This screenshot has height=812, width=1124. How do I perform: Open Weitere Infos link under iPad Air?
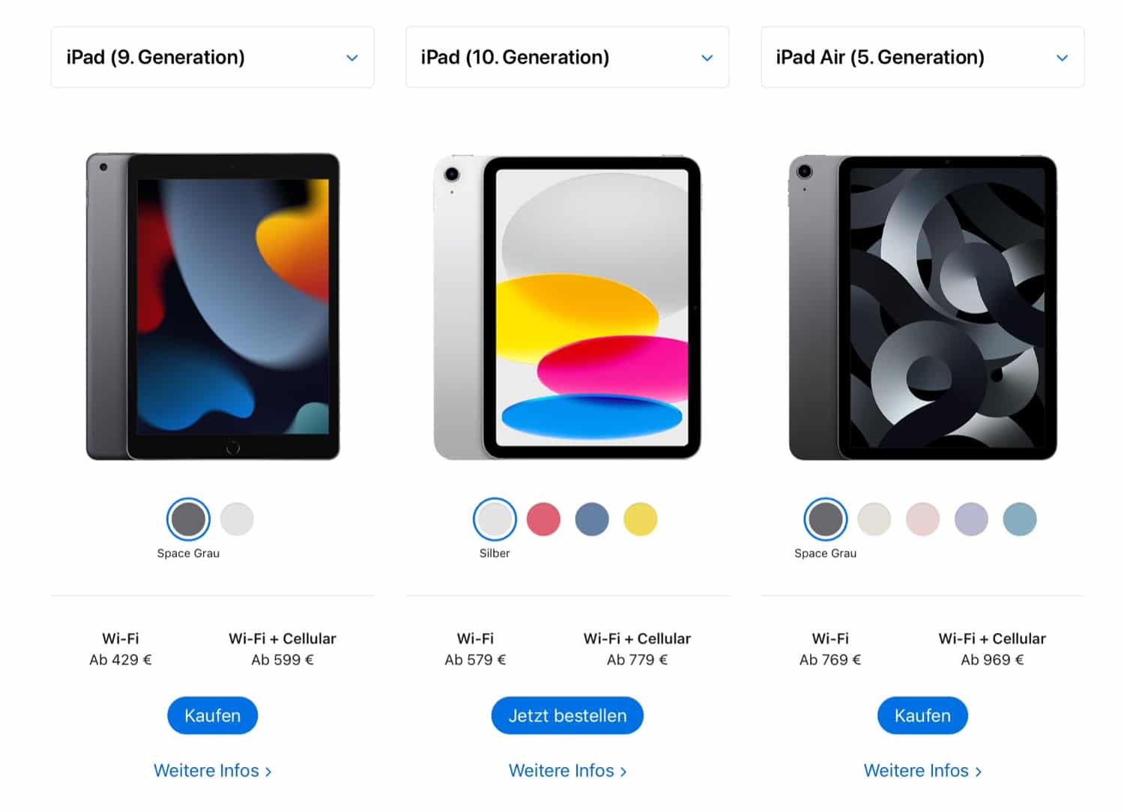[x=922, y=771]
